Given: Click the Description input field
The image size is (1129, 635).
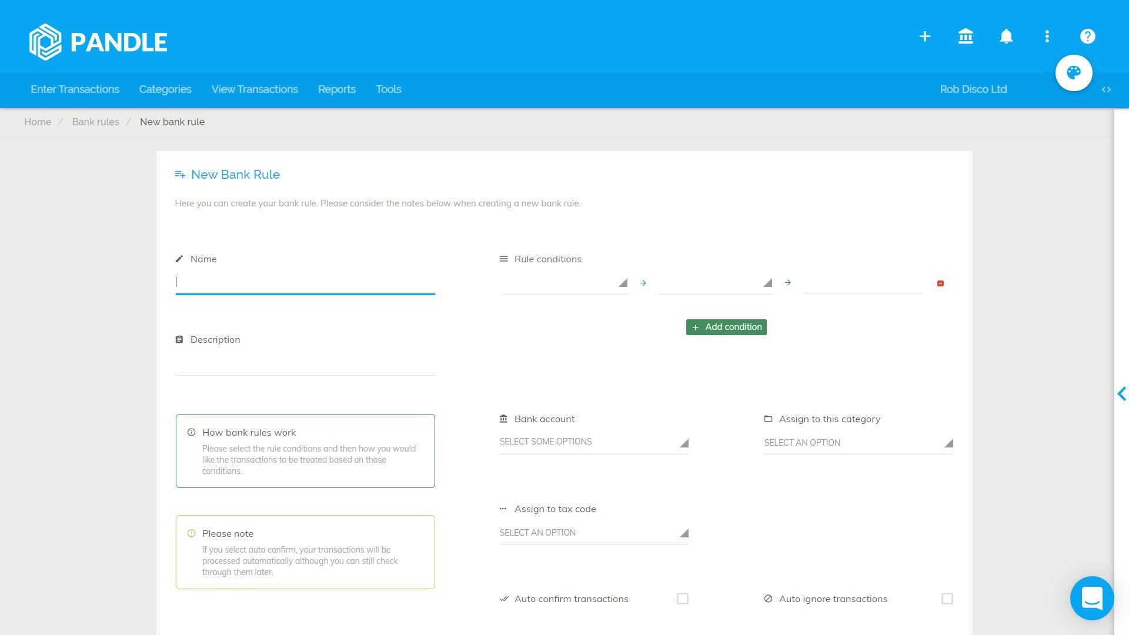Looking at the screenshot, I should coord(305,365).
